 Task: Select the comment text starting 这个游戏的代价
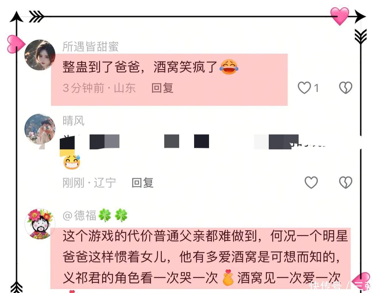pos(205,257)
